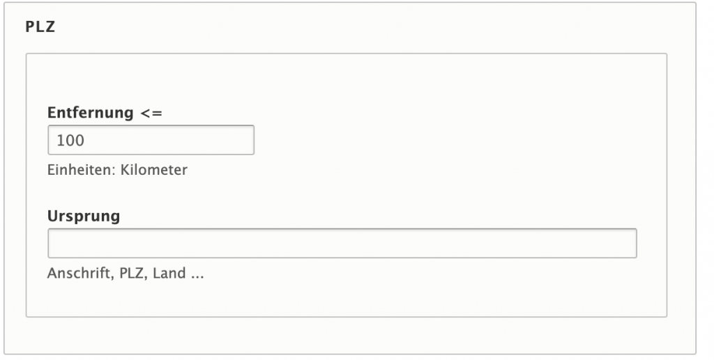Click the word Einheiten below the distance box

pos(76,169)
